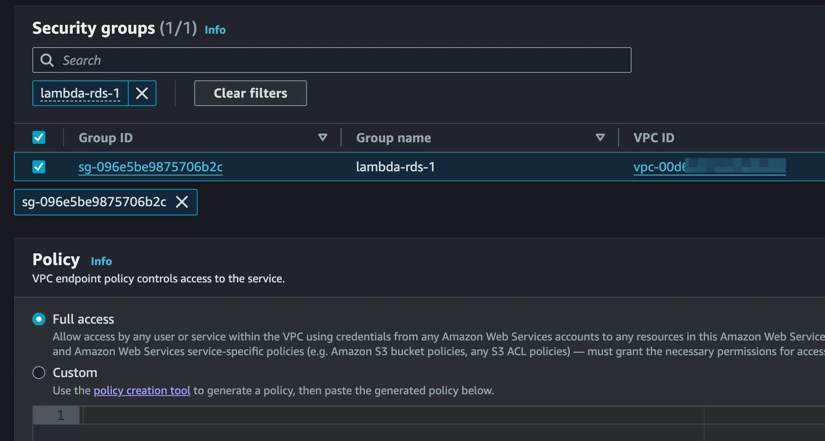This screenshot has width=825, height=441.
Task: Open the policy creation tool link
Action: 142,391
